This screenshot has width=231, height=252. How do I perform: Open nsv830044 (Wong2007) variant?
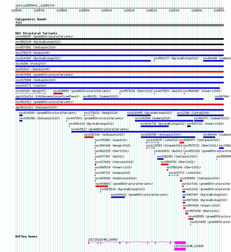tap(31, 91)
